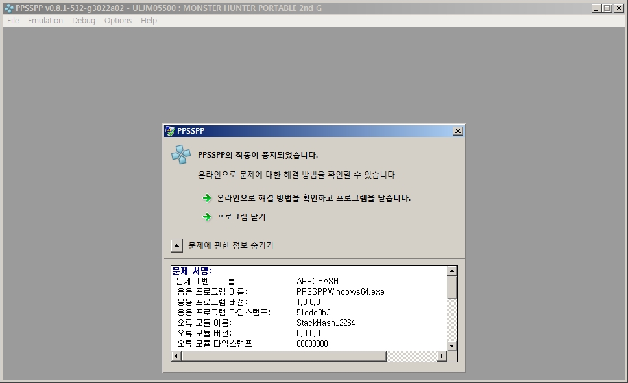Choose 온라인으로 해결 방법을 확인하고 프로그램을 닫습니다
628x383 pixels.
[313, 198]
